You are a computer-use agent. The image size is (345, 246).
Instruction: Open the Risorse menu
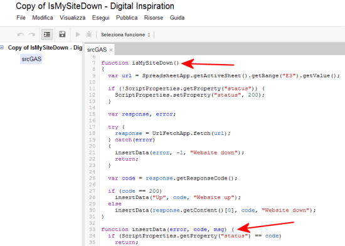pos(154,18)
